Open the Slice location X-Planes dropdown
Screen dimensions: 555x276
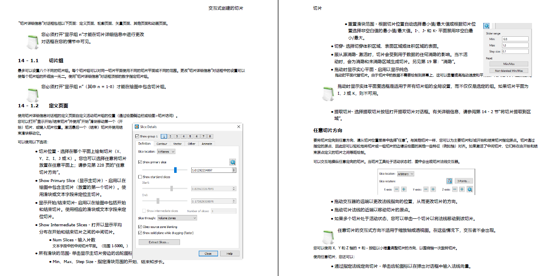pyautogui.click(x=166, y=152)
